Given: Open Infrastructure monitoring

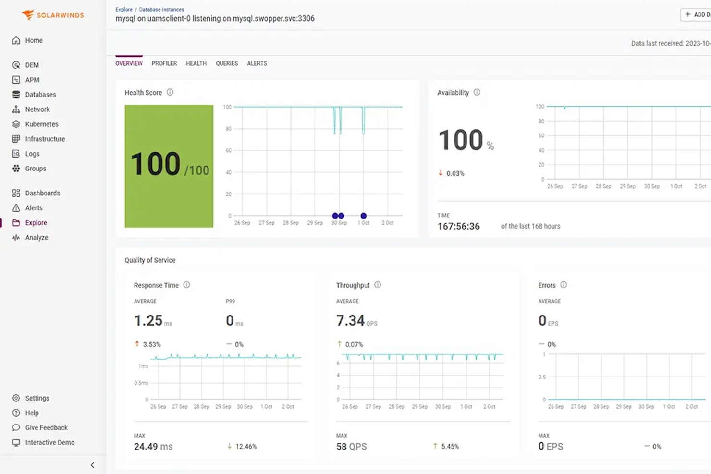Looking at the screenshot, I should pyautogui.click(x=45, y=139).
